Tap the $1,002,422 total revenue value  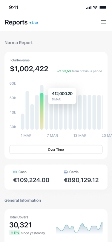point(29,69)
